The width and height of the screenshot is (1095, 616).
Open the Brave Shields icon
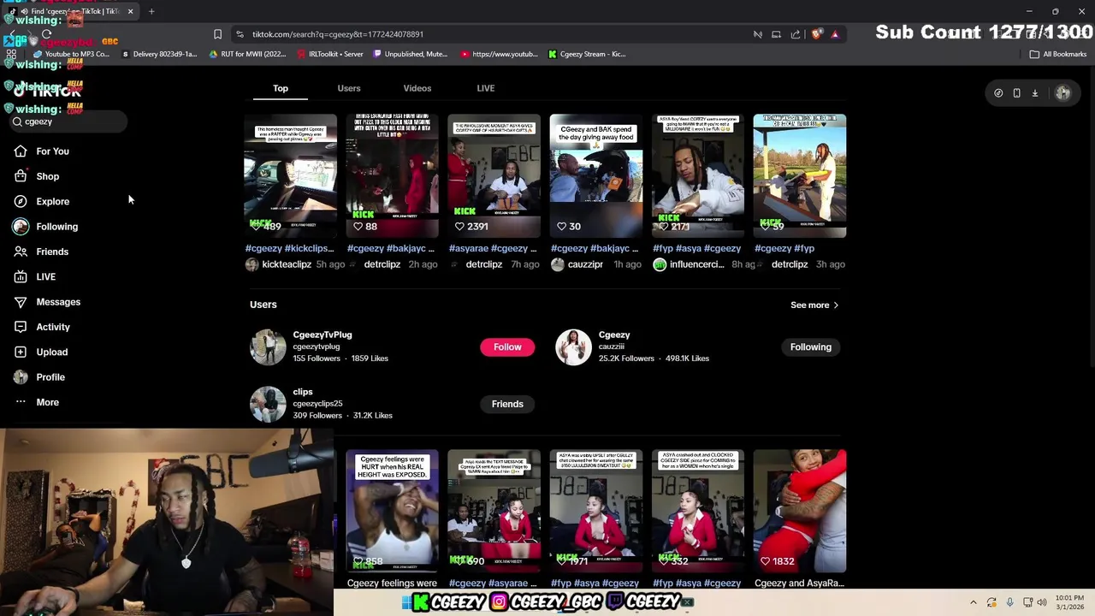click(x=817, y=34)
